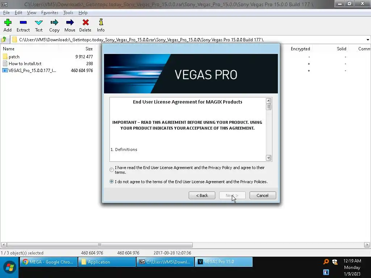Sort by the Solid column header
Image resolution: width=371 pixels, height=278 pixels.
pyautogui.click(x=341, y=49)
